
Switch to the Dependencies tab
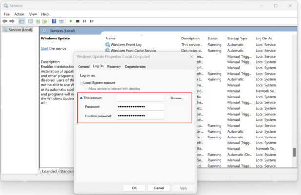135,67
